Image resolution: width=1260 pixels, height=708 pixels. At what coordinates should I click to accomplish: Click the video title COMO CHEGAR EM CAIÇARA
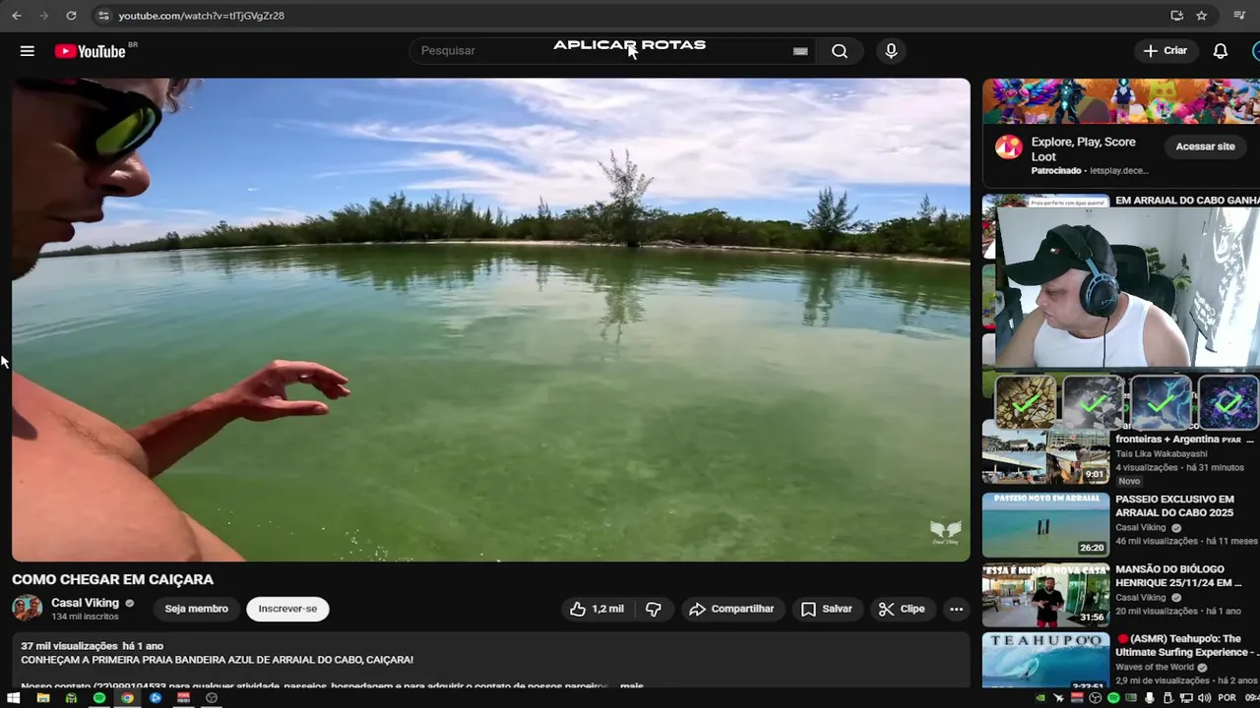click(112, 579)
